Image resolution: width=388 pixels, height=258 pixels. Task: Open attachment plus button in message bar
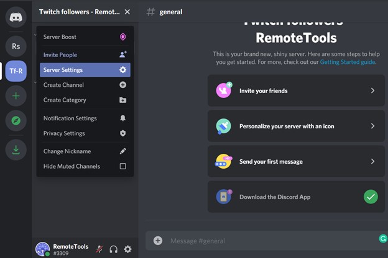pyautogui.click(x=158, y=241)
